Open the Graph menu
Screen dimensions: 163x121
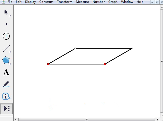(113, 2)
